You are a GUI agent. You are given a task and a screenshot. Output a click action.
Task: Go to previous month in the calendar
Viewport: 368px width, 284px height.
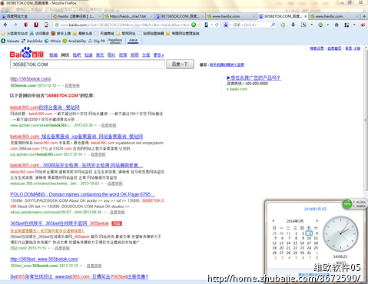pos(274,221)
